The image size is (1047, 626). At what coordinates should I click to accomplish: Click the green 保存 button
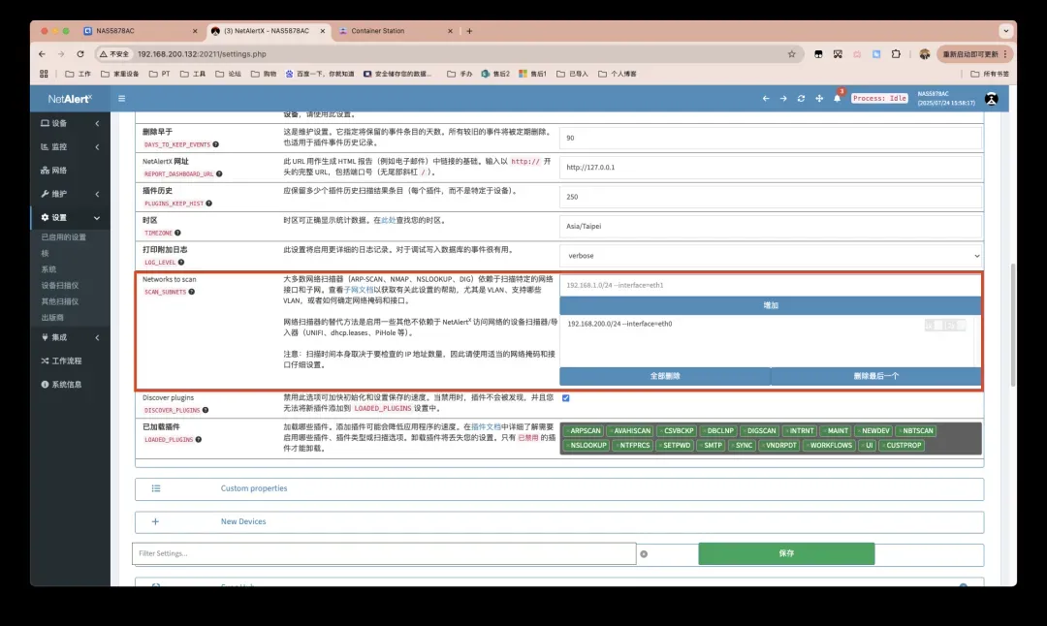click(786, 553)
